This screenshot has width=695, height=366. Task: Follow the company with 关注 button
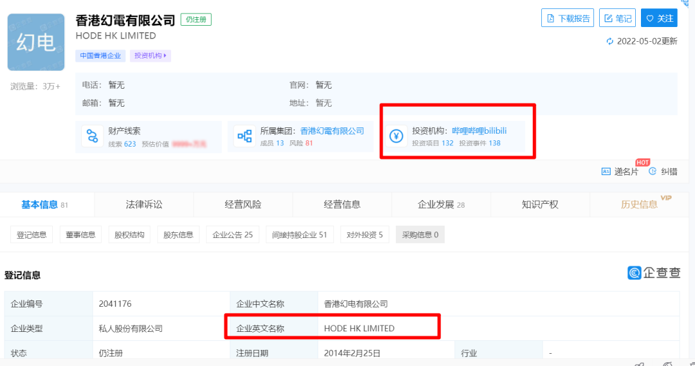pyautogui.click(x=659, y=19)
